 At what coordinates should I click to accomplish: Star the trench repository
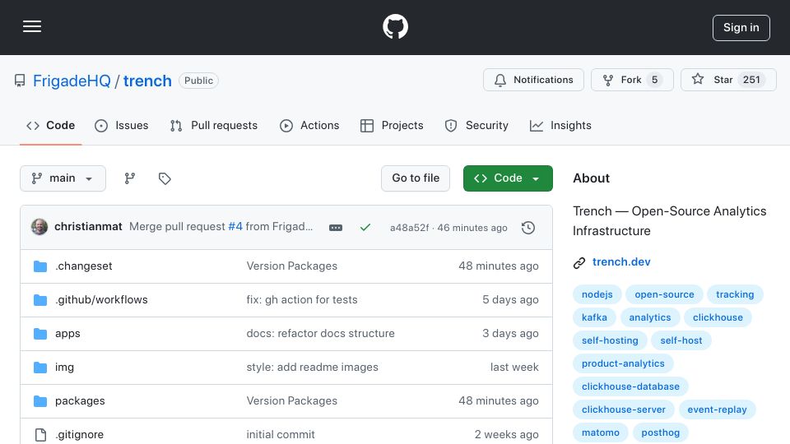pyautogui.click(x=728, y=80)
